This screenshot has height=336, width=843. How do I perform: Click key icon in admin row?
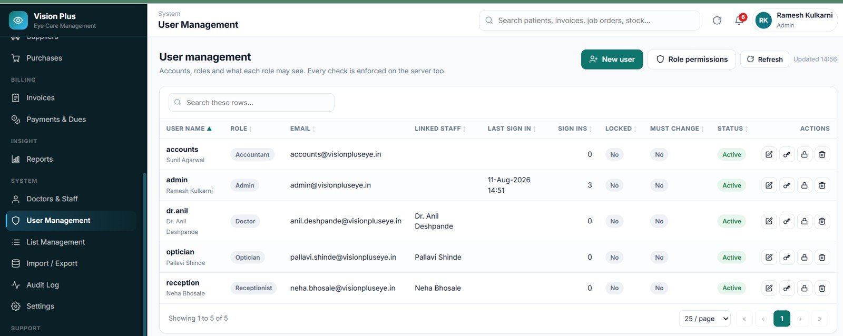coord(787,185)
